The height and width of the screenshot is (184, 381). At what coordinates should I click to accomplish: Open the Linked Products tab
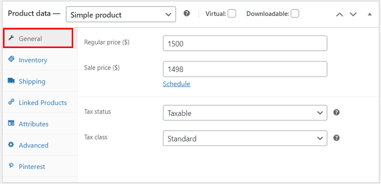tap(40, 102)
